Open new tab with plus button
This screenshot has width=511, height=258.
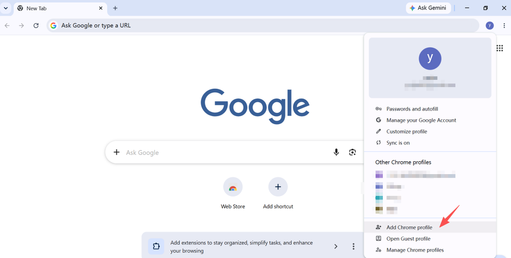point(115,8)
